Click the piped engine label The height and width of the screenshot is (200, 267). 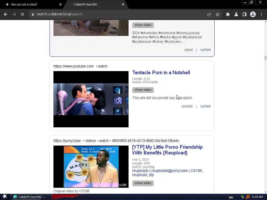[x=189, y=50]
